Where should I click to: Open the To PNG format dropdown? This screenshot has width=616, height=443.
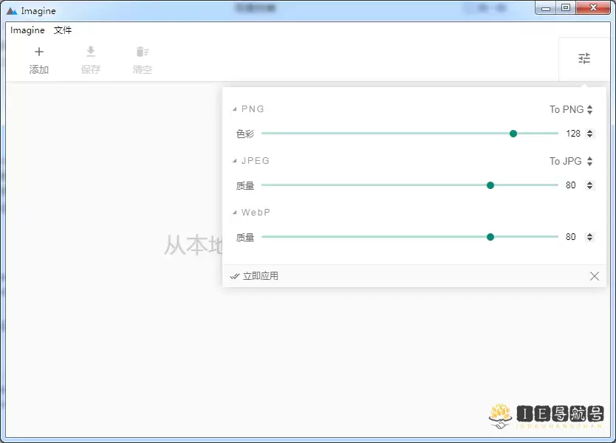click(571, 109)
